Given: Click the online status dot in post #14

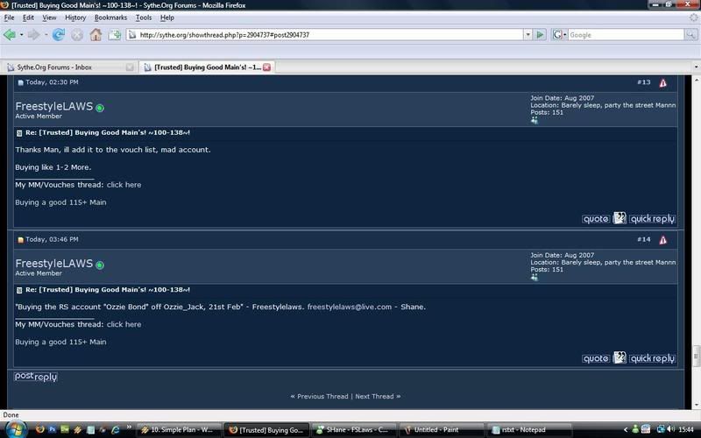Looking at the screenshot, I should tap(100, 265).
